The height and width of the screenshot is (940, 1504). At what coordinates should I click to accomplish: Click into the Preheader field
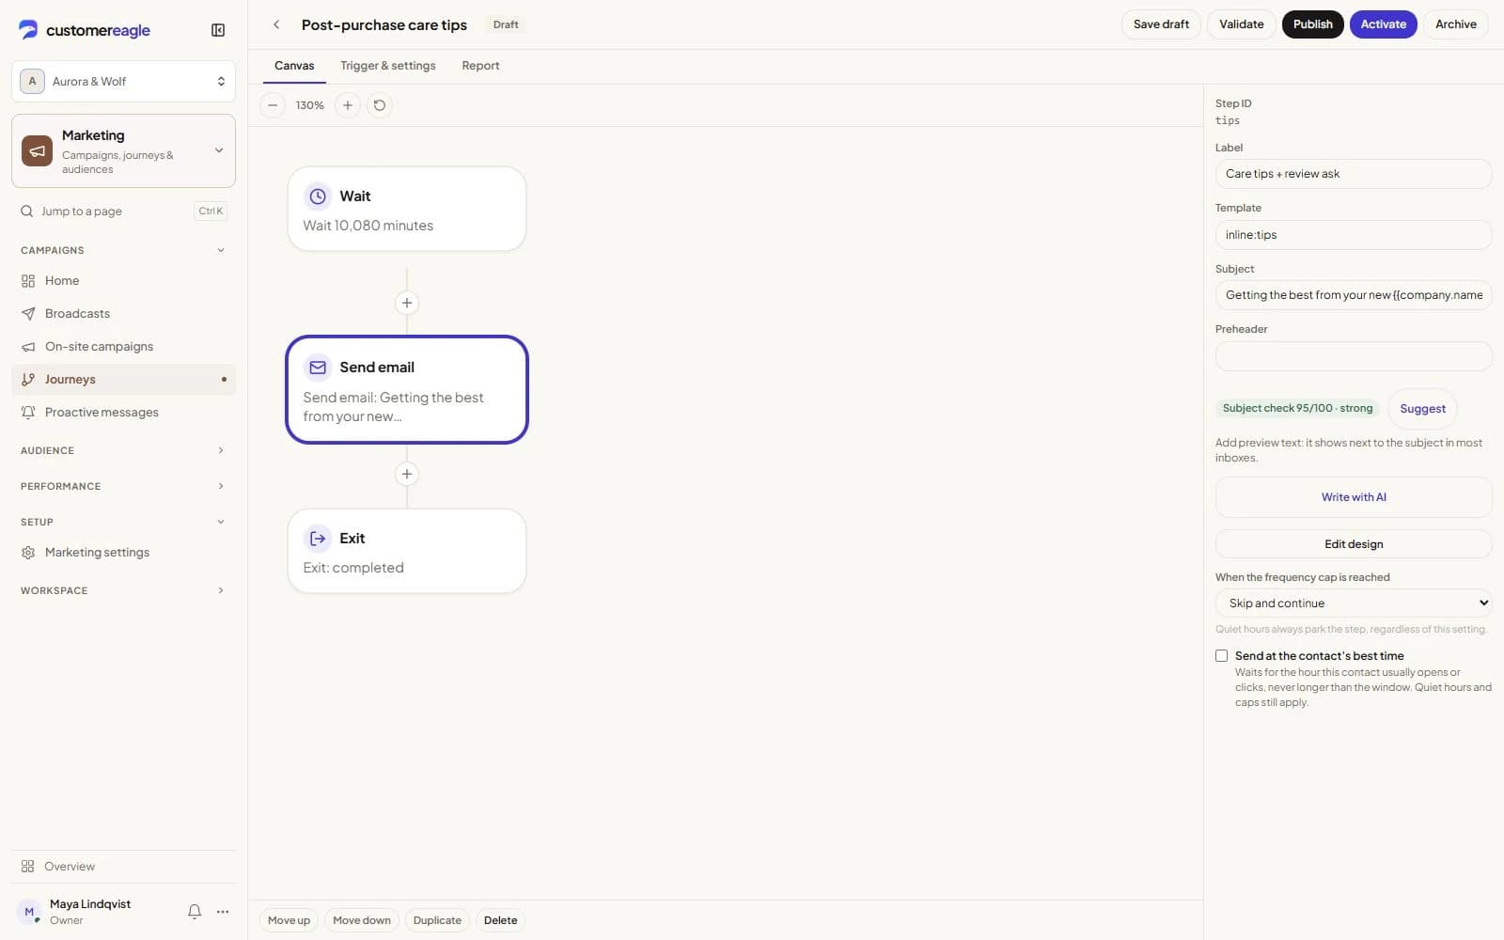(x=1354, y=356)
